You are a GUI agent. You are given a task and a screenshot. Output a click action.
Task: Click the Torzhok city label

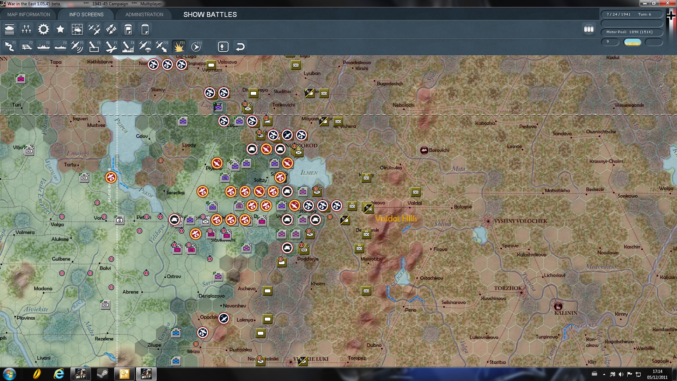tap(508, 288)
